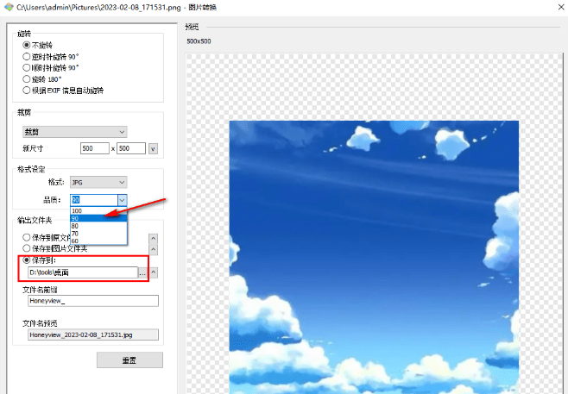Click '^' button beside save to original folder
This screenshot has height=394, width=568.
pos(154,238)
